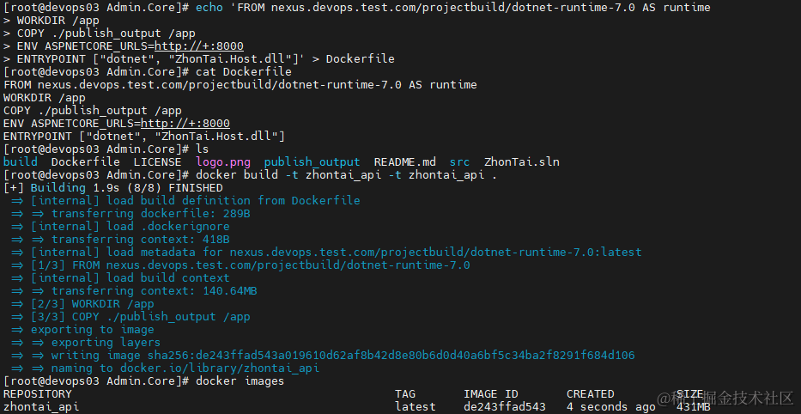Click the REPOSITORY column header
This screenshot has width=801, height=414.
(x=38, y=394)
